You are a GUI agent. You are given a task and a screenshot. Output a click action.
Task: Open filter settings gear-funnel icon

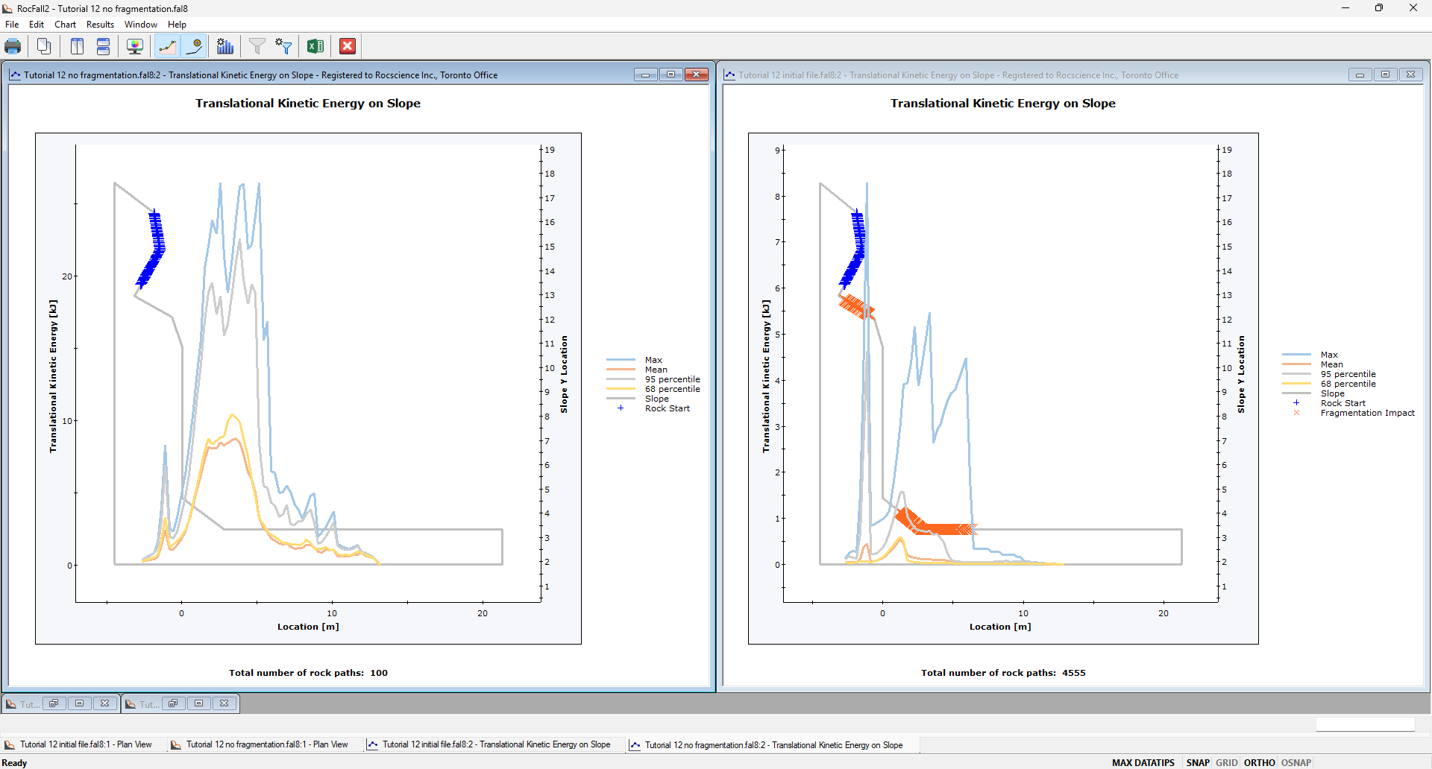pos(283,46)
